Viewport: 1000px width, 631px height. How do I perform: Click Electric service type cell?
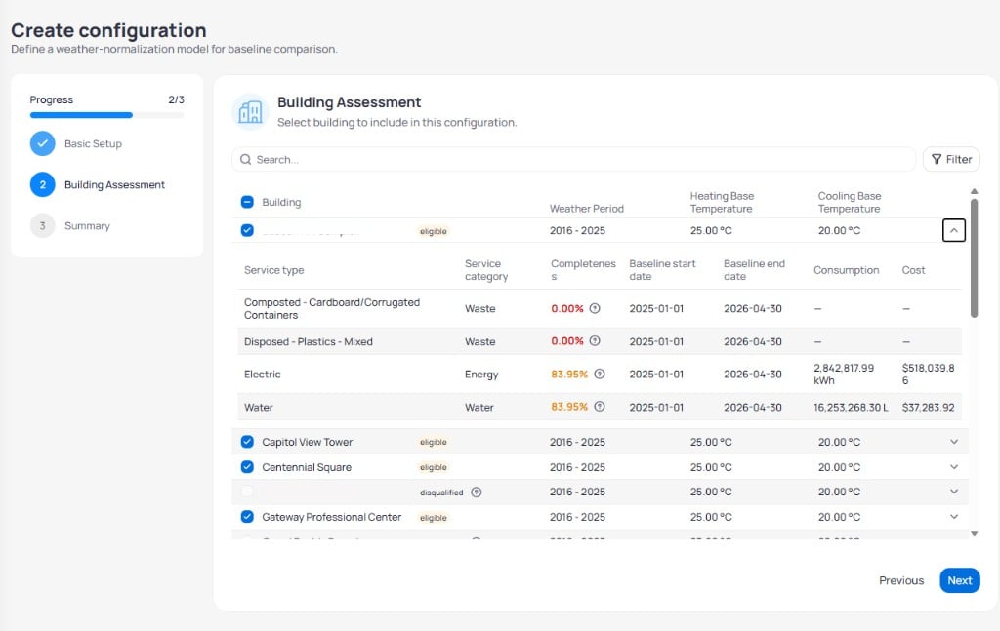[262, 375]
